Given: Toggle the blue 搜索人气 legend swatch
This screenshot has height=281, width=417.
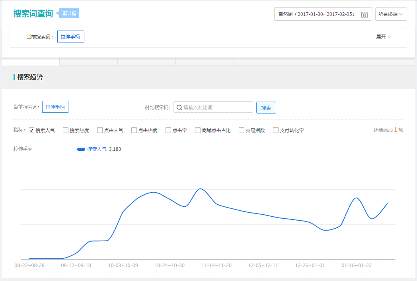Looking at the screenshot, I should 81,149.
